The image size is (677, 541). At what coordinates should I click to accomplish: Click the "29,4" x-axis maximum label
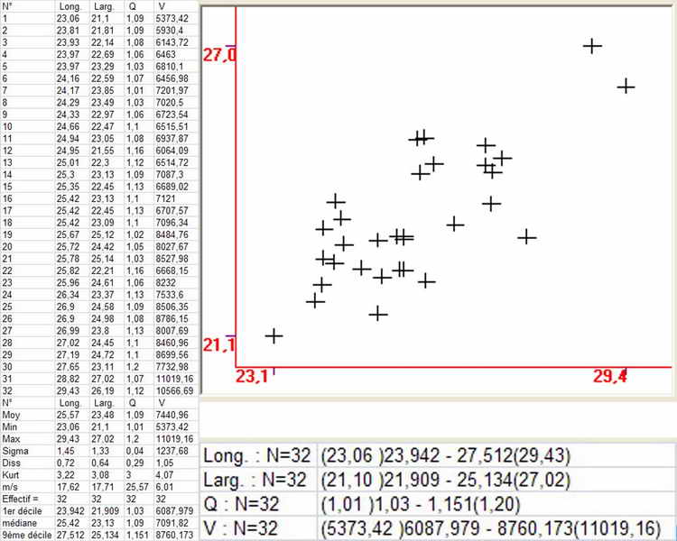(x=610, y=376)
